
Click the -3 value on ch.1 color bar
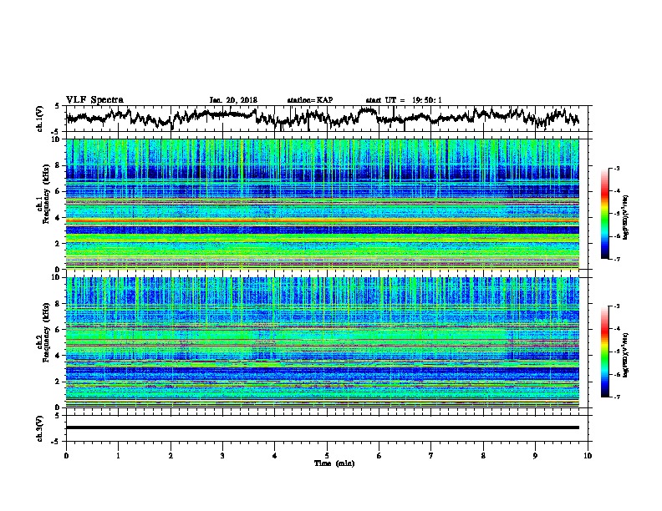tap(616, 169)
